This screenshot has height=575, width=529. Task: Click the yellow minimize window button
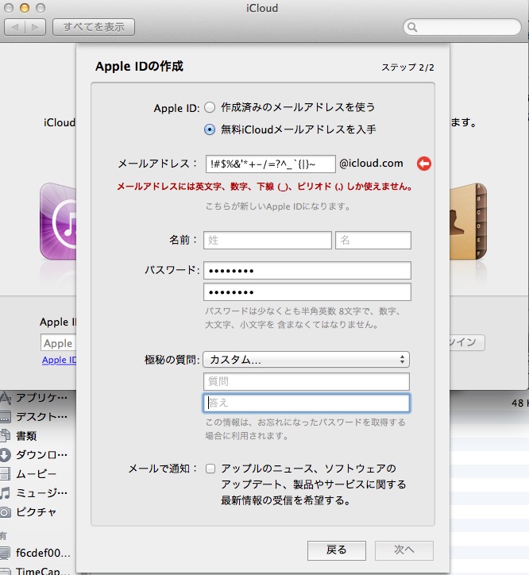(25, 8)
